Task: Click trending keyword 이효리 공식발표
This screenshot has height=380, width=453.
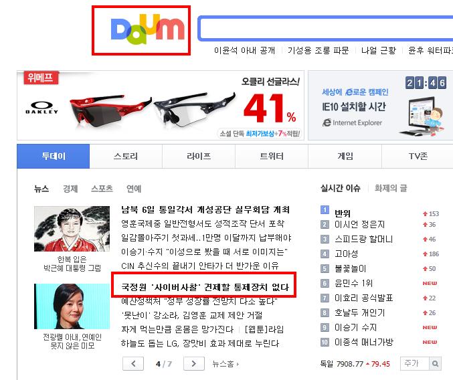Action: (x=363, y=298)
